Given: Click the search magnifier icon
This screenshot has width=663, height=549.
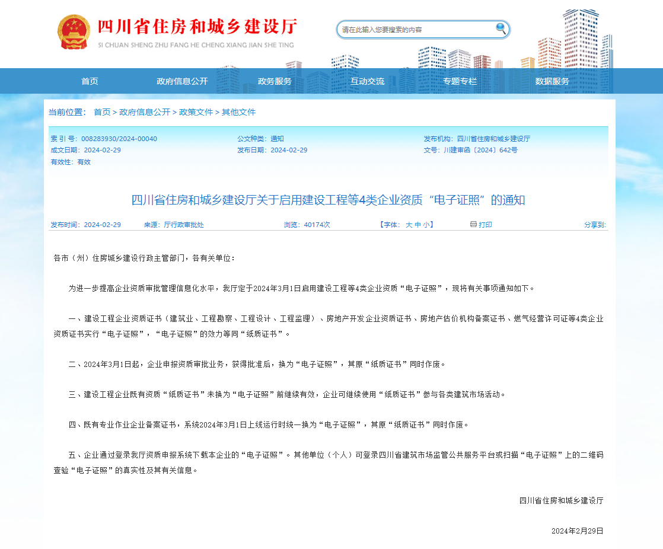Looking at the screenshot, I should tap(501, 29).
